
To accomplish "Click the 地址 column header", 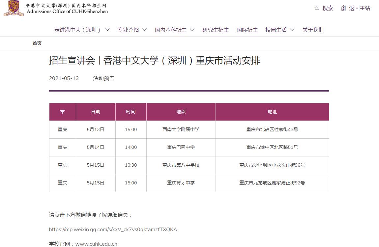I will pyautogui.click(x=272, y=112).
